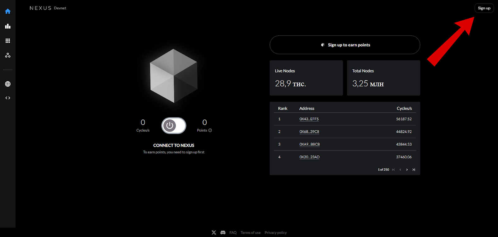Click the NEXUS logo text
The height and width of the screenshot is (237, 498).
40,8
